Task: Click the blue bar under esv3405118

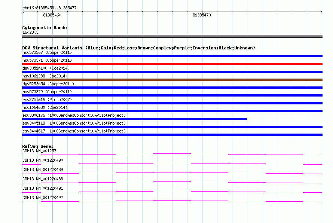Action: (172, 127)
